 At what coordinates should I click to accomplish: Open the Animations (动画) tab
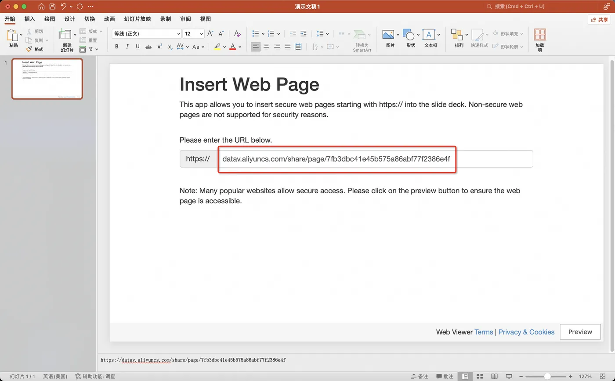pos(109,19)
